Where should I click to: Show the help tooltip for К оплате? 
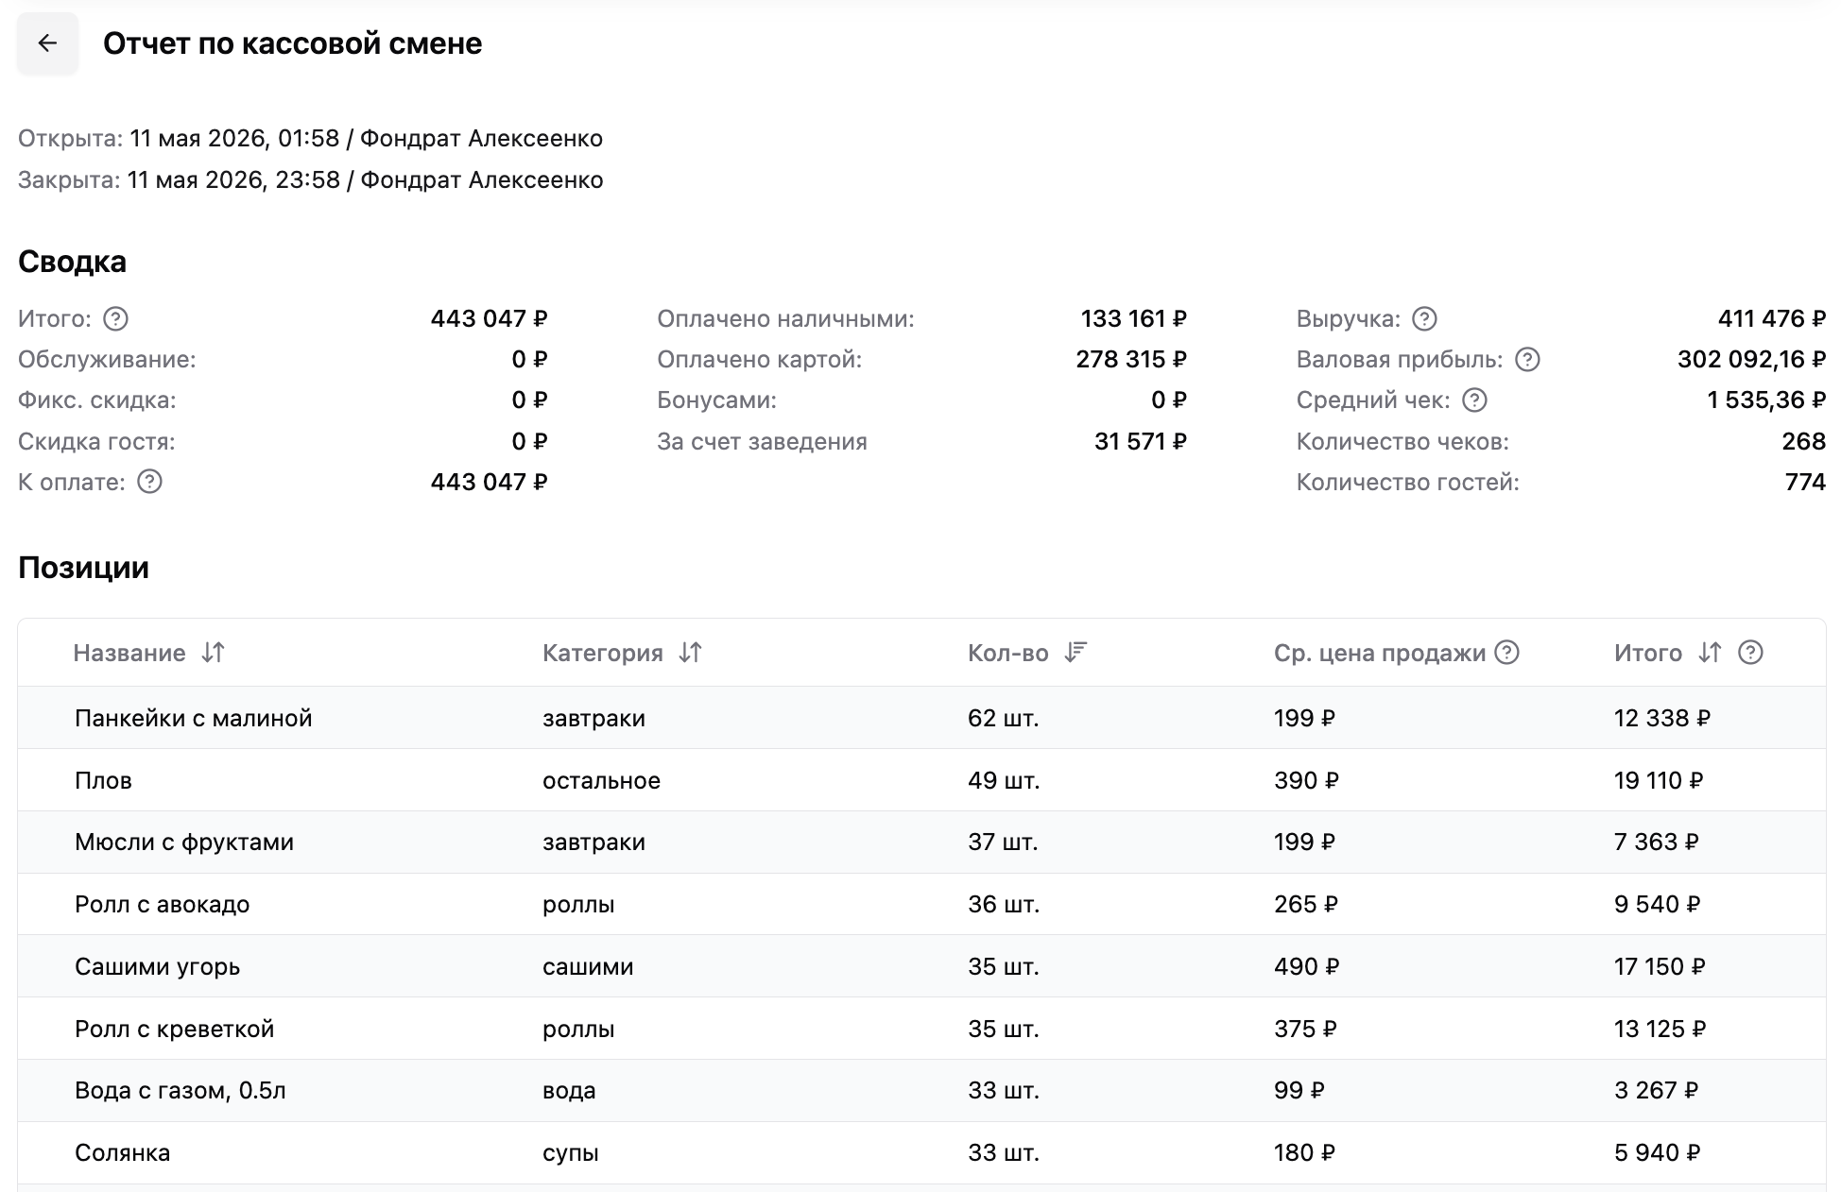point(149,483)
